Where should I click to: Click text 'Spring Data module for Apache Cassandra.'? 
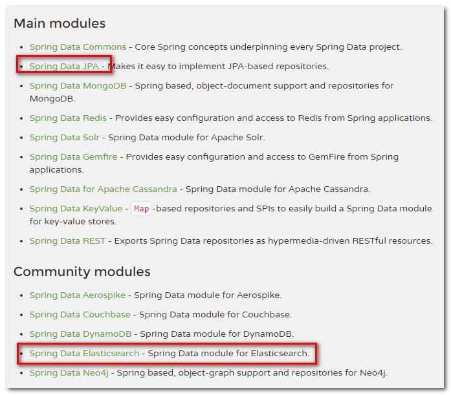(x=278, y=189)
